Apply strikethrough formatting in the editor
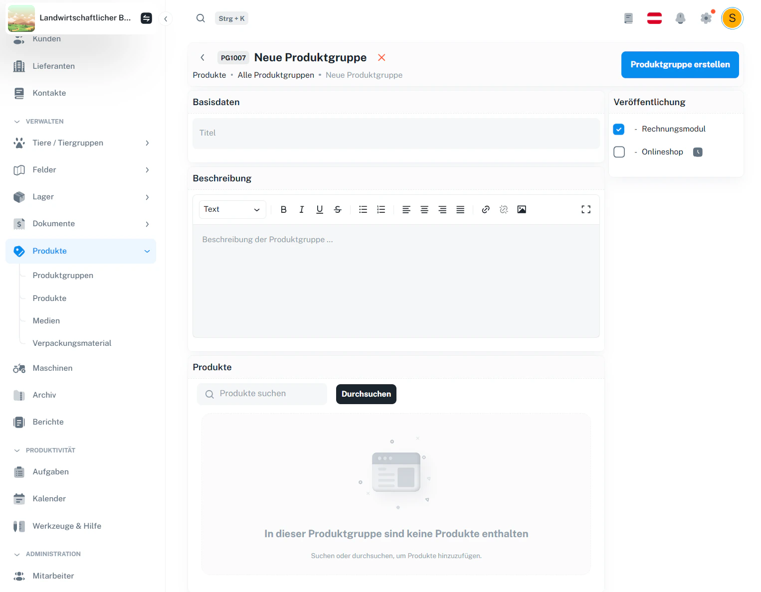761x592 pixels. (x=338, y=209)
